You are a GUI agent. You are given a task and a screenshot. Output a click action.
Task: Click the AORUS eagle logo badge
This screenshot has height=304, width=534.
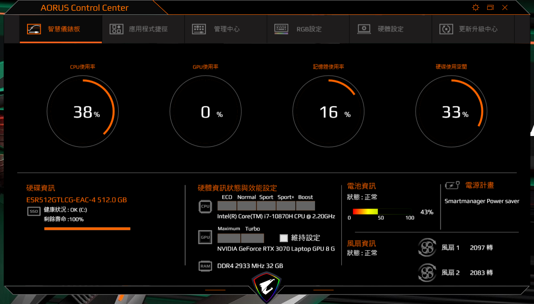[x=267, y=286]
